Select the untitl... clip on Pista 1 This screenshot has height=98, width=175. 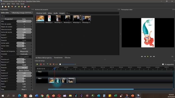[x=51, y=81]
